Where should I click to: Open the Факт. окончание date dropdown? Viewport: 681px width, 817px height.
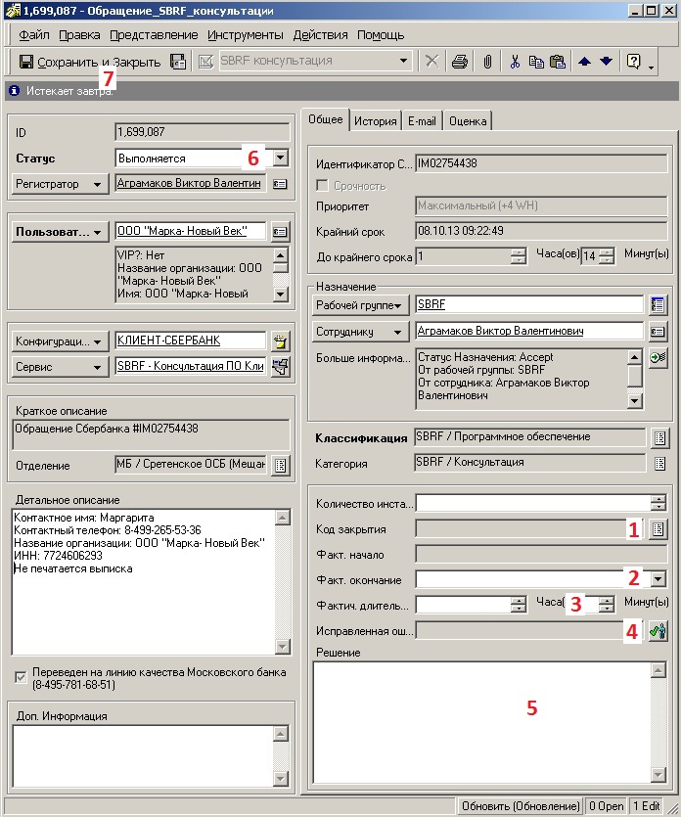coord(658,579)
